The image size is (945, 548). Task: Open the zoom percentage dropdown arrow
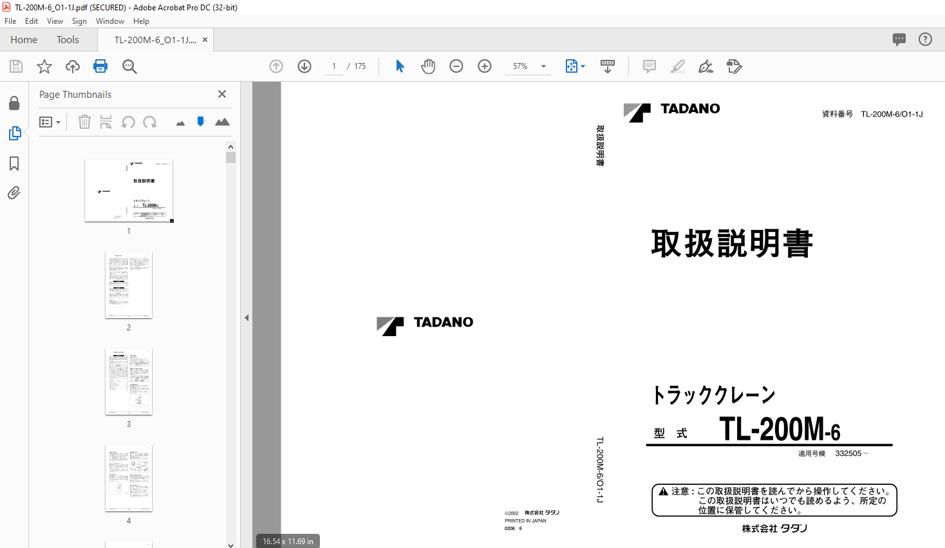click(543, 66)
